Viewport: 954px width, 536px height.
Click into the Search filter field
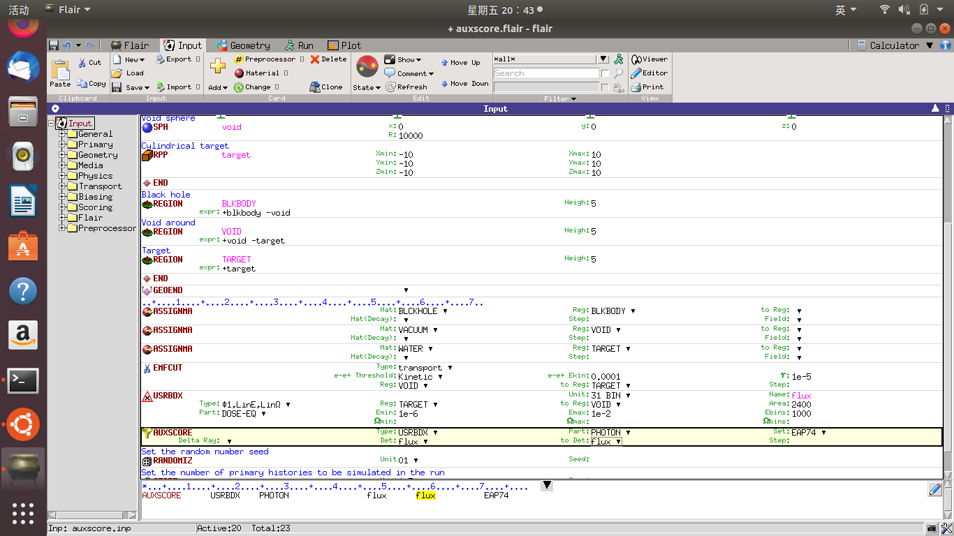[x=546, y=73]
